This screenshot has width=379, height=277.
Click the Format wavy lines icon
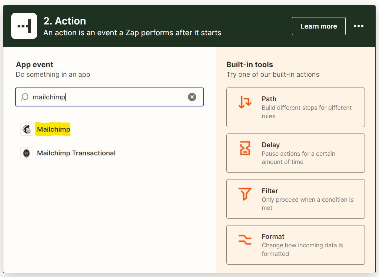[x=245, y=240]
